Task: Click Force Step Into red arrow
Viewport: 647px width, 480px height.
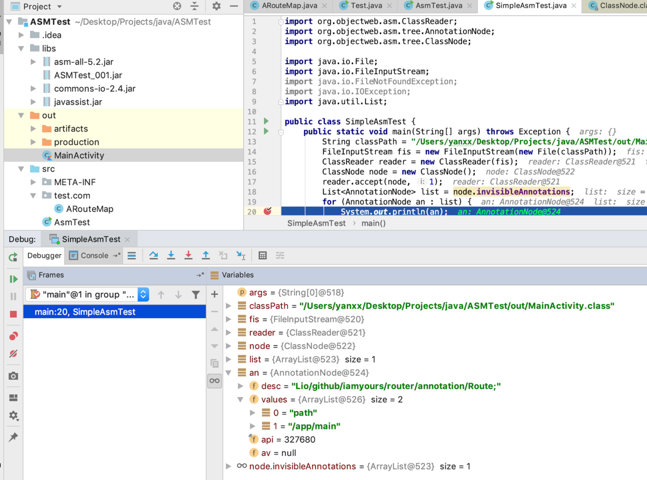Action: click(x=188, y=255)
